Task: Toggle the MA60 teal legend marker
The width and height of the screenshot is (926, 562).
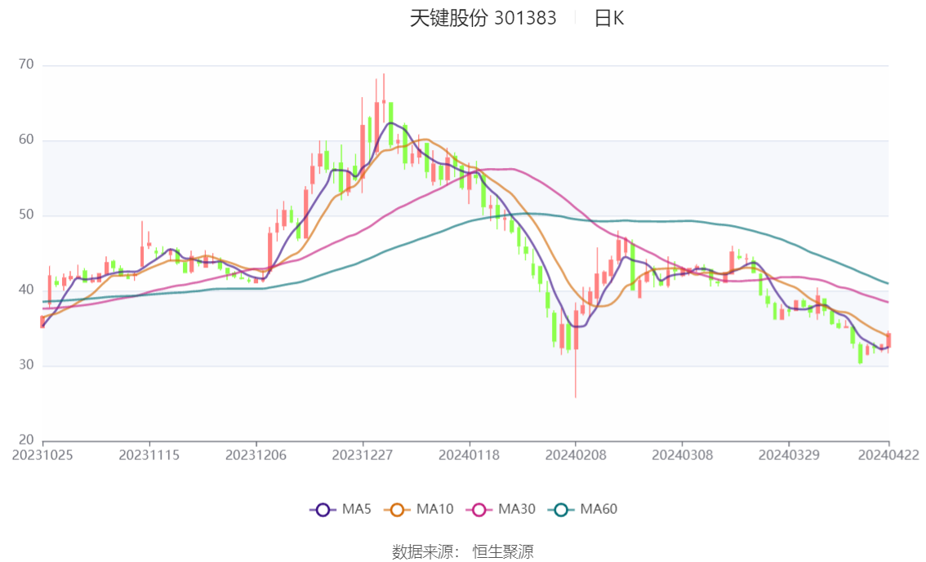Action: point(561,510)
